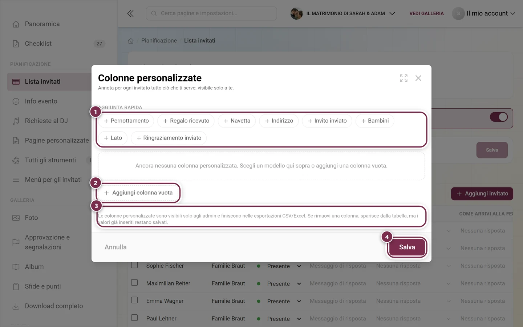The image size is (523, 327).
Task: Click the Download completo download icon
Action: click(16, 306)
